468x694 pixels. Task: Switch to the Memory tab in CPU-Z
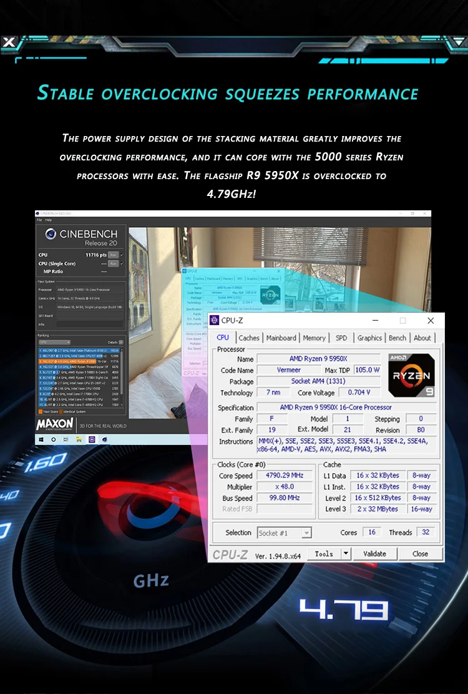314,338
